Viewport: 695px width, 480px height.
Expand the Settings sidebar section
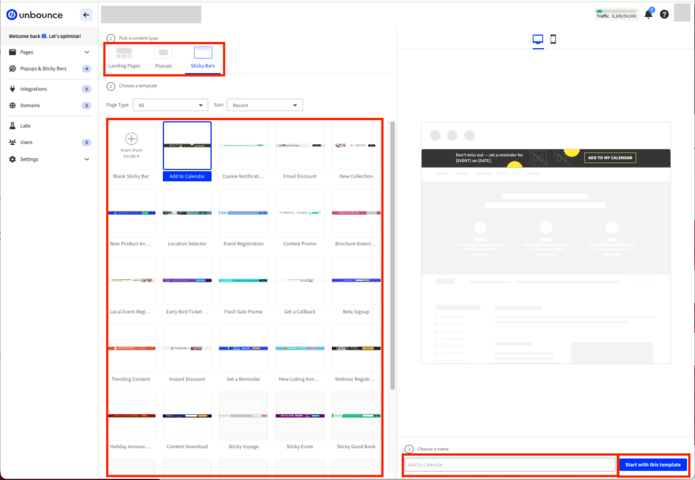coord(86,159)
